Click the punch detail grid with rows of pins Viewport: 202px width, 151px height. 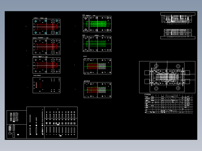[61, 123]
